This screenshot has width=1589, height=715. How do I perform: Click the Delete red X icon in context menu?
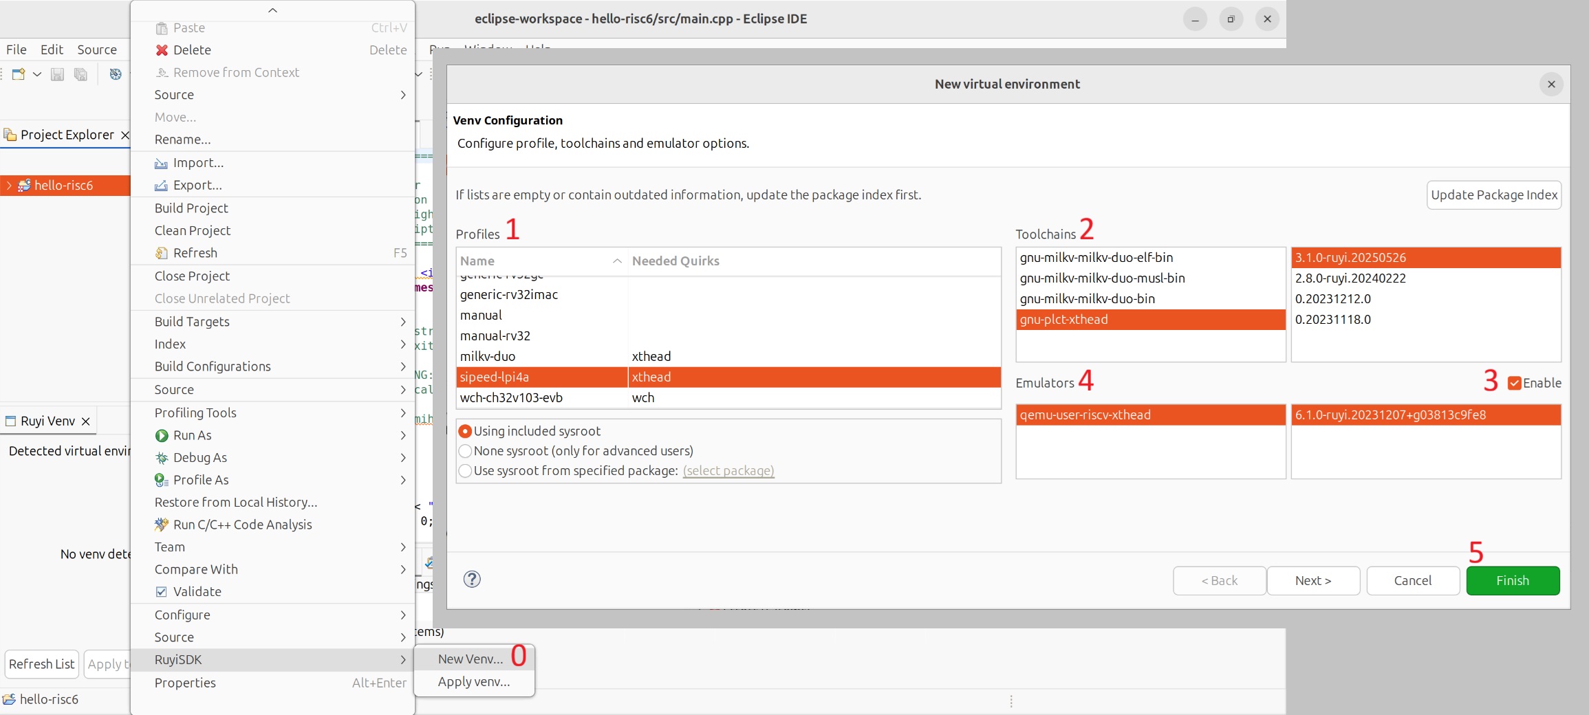pos(162,50)
